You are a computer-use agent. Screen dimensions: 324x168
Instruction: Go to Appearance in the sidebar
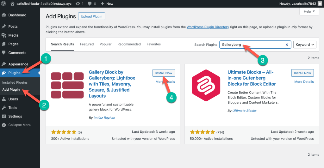(18, 64)
